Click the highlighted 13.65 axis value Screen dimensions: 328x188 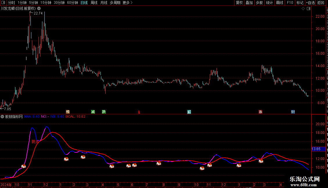click(x=318, y=149)
